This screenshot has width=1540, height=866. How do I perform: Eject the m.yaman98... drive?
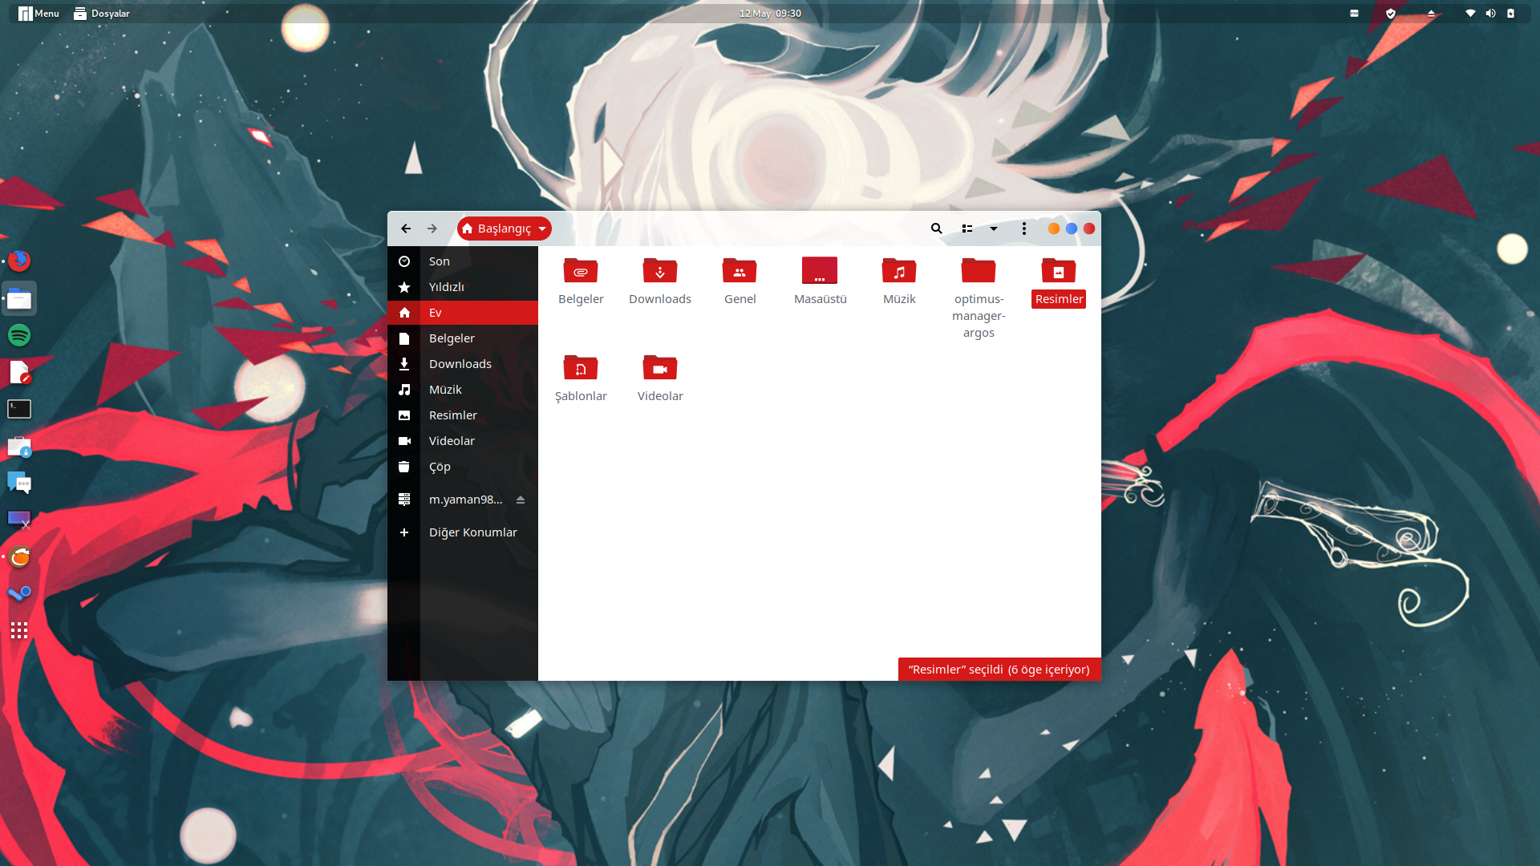click(x=521, y=500)
